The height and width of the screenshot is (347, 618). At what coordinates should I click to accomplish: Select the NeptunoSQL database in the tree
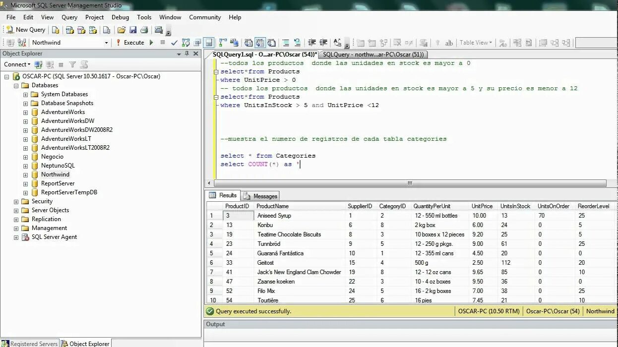tap(58, 166)
